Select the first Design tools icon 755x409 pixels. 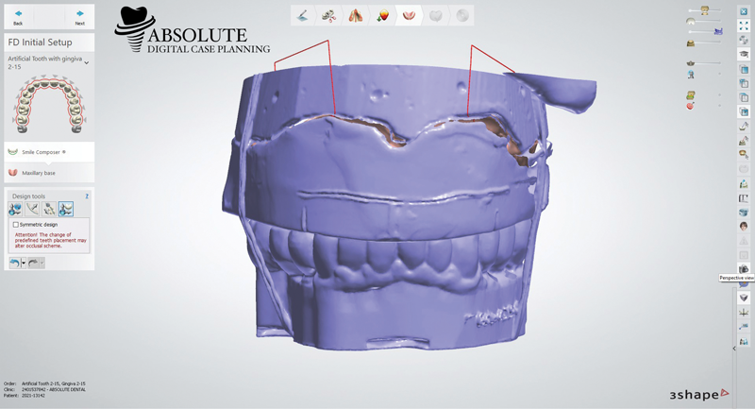pos(15,210)
